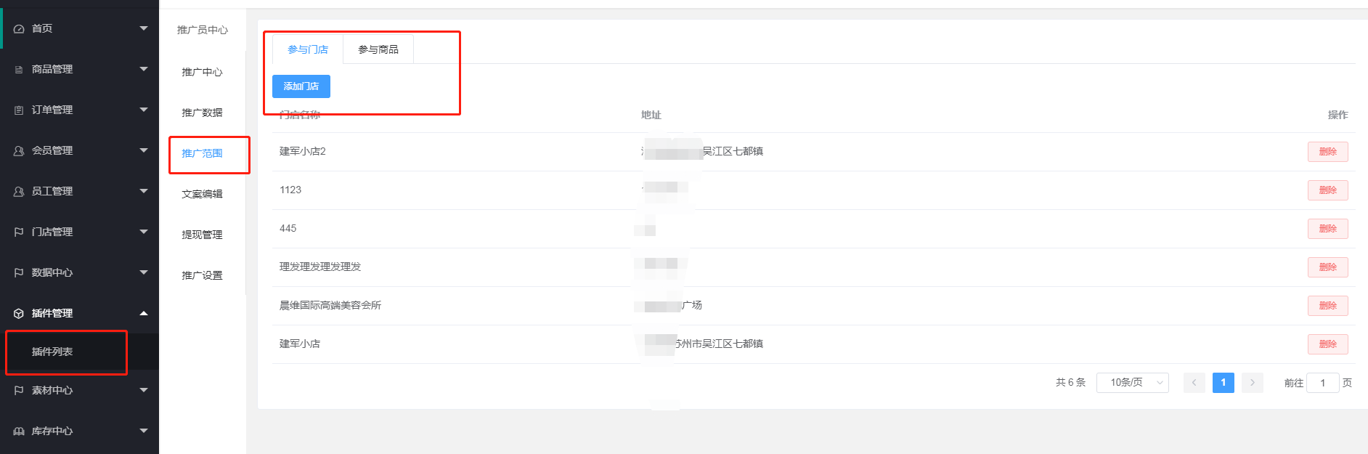
Task: Click the 订单管理 sidebar icon
Action: point(19,110)
